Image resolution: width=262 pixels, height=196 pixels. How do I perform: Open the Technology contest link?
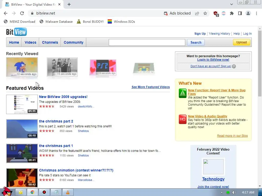point(213,179)
